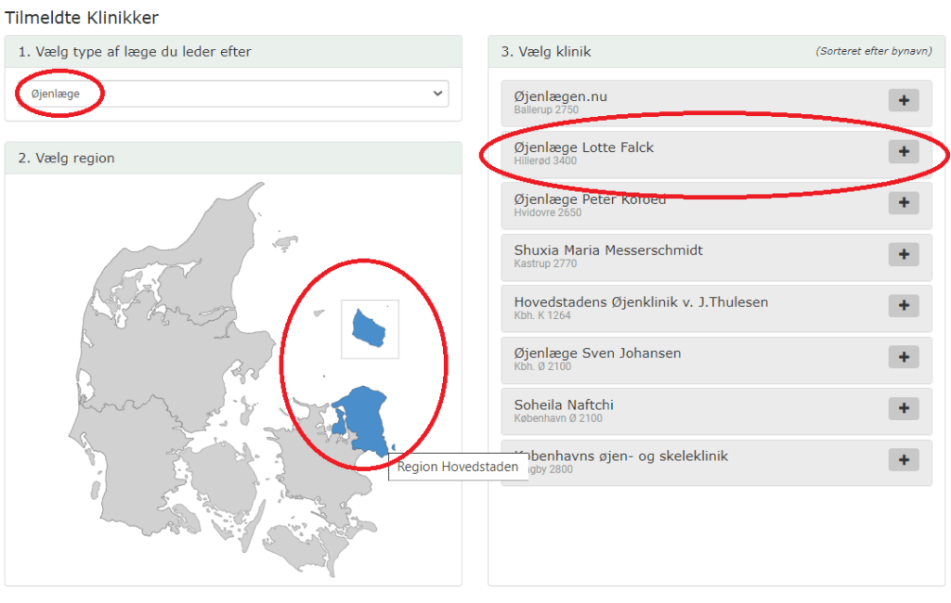Screen dimensions: 951x603
Task: Click the dropdown arrow of doctor type selector
Action: pyautogui.click(x=437, y=94)
